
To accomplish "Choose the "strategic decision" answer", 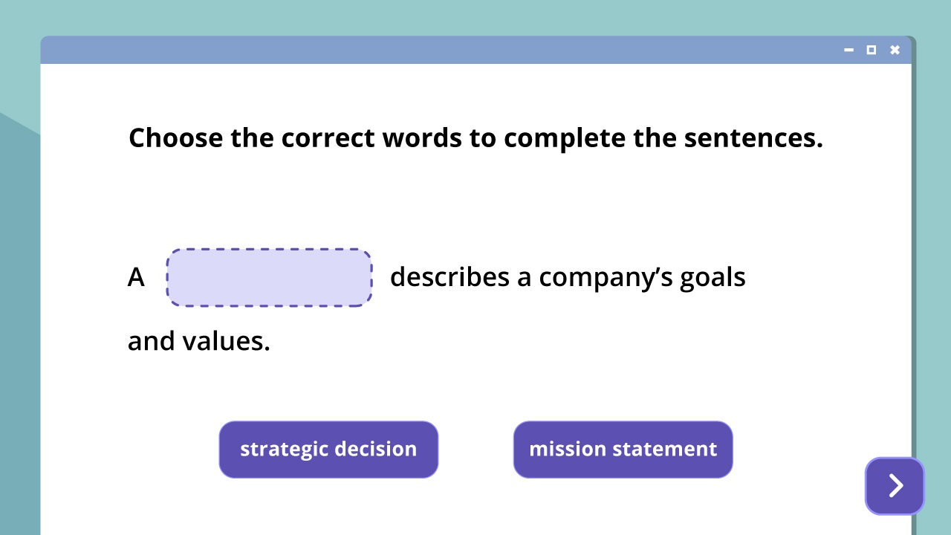I will 328,450.
